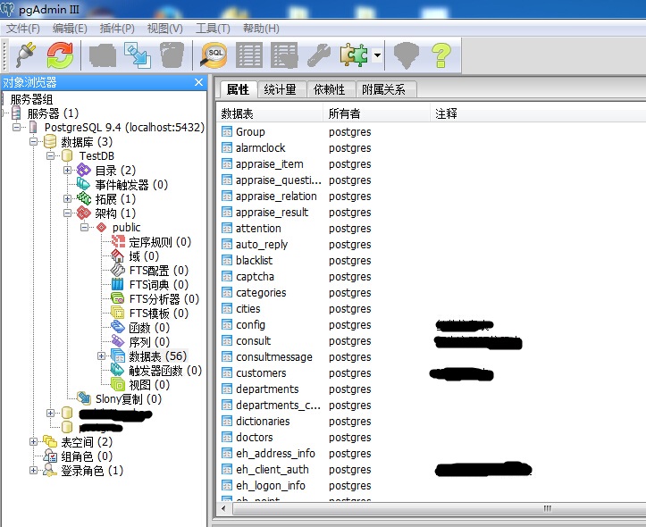Select 定序规则 (0) tree item

tap(160, 242)
